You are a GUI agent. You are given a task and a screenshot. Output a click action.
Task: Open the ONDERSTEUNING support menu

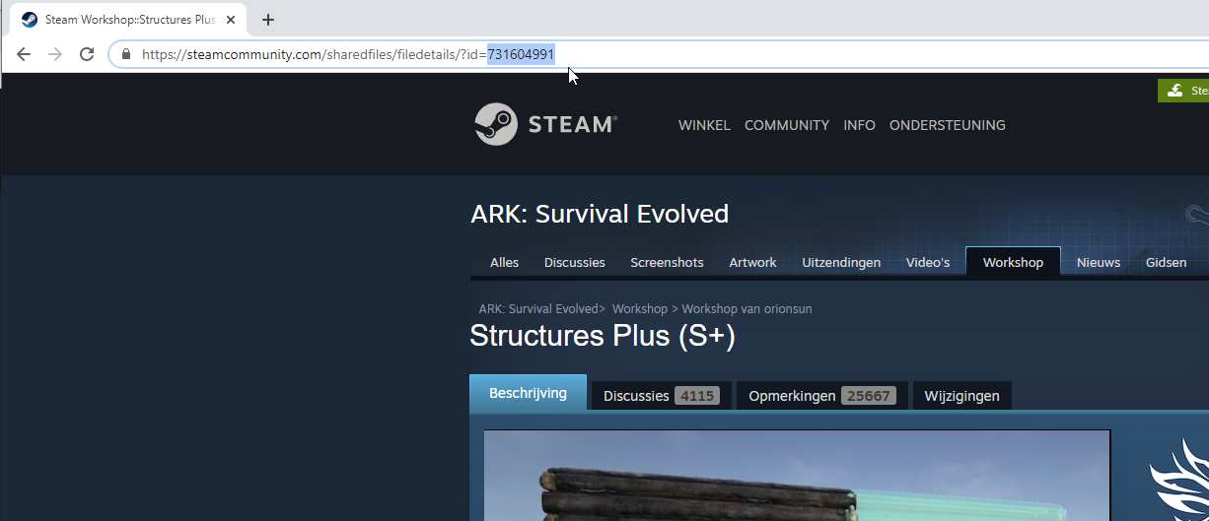pos(948,125)
